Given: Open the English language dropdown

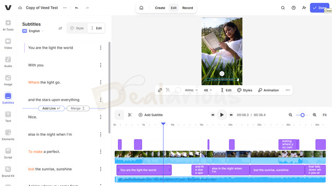Looking at the screenshot, I should coord(33,31).
